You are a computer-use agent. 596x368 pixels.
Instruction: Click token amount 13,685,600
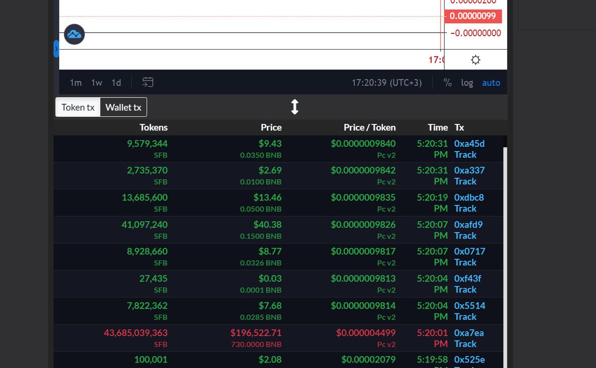pyautogui.click(x=145, y=197)
